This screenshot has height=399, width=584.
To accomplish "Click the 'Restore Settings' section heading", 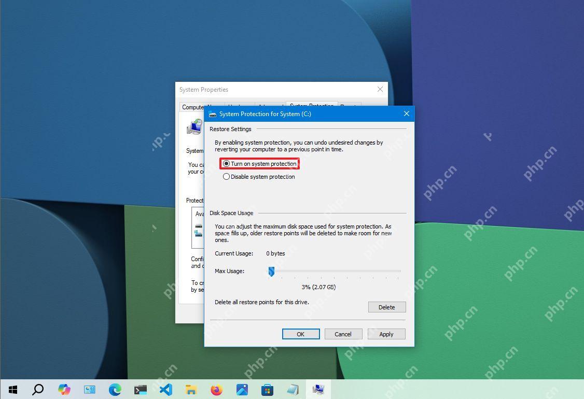I will point(230,129).
